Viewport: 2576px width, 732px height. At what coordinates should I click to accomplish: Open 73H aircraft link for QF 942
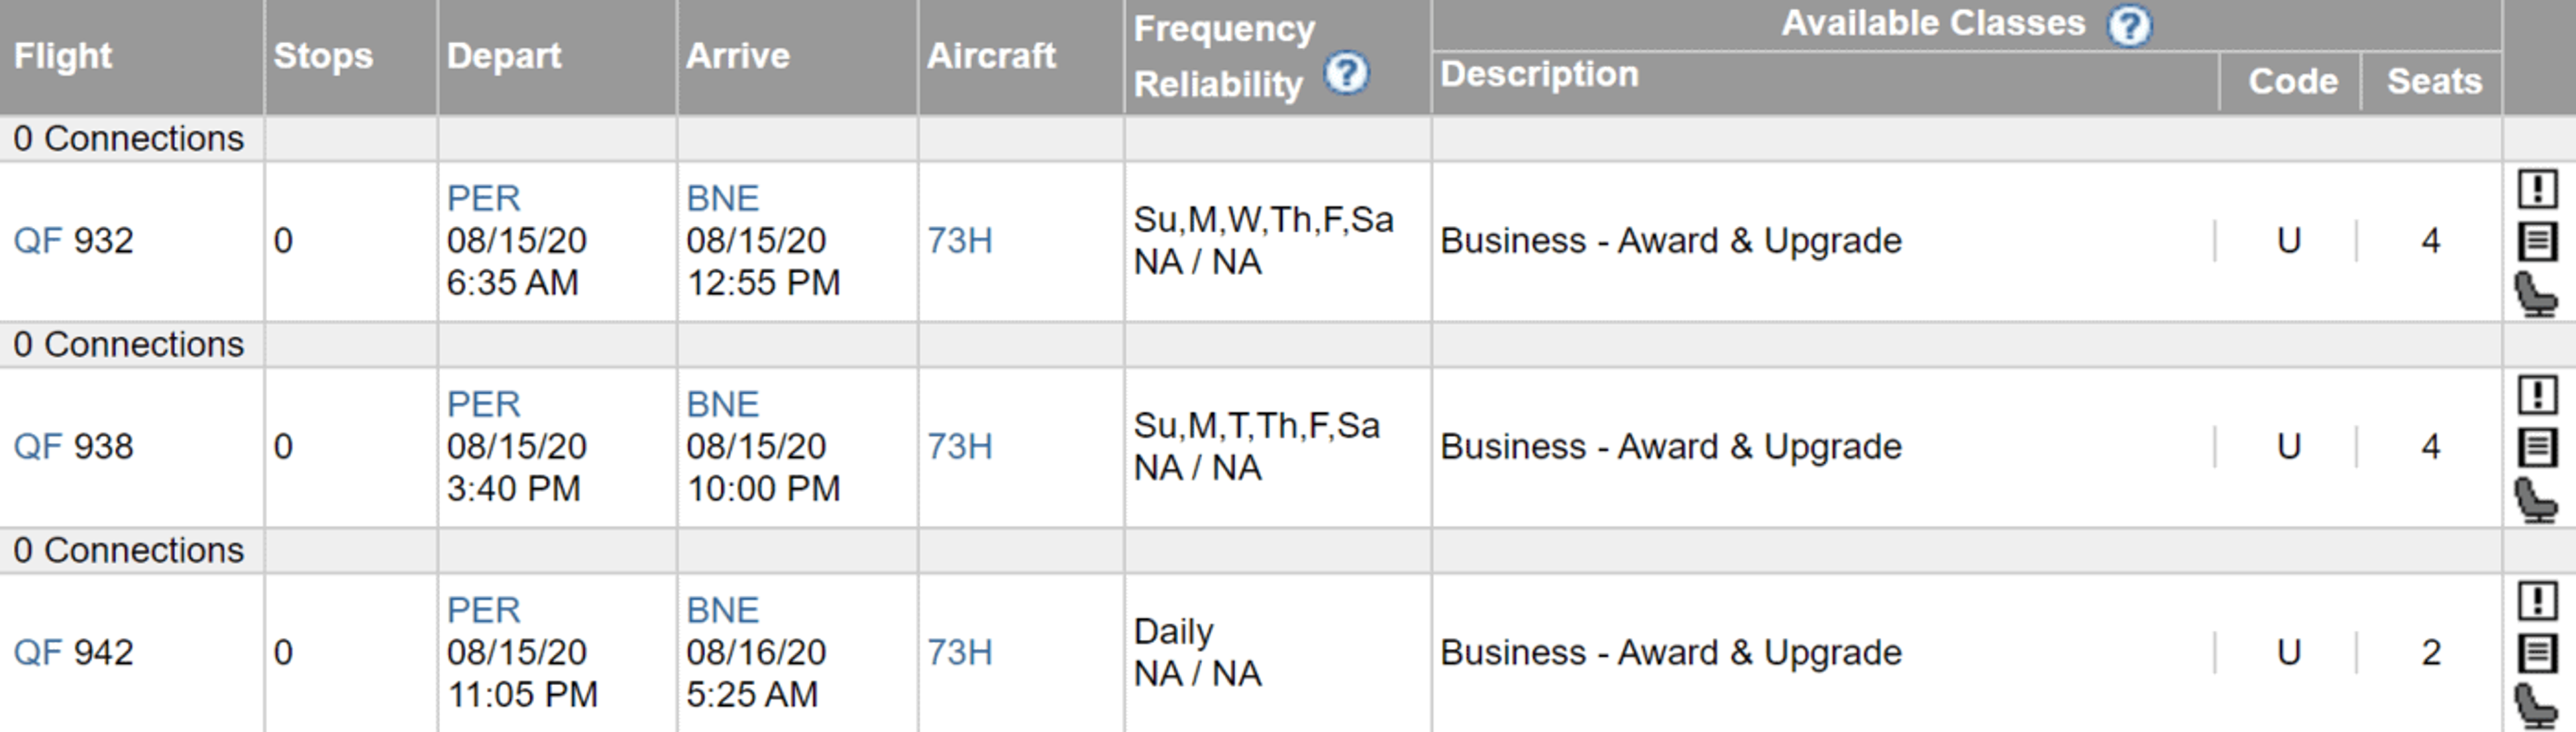pyautogui.click(x=959, y=652)
